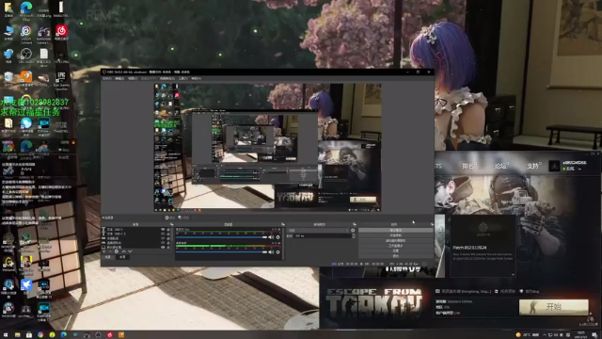Expand the Patch news card arrow

tap(513, 274)
